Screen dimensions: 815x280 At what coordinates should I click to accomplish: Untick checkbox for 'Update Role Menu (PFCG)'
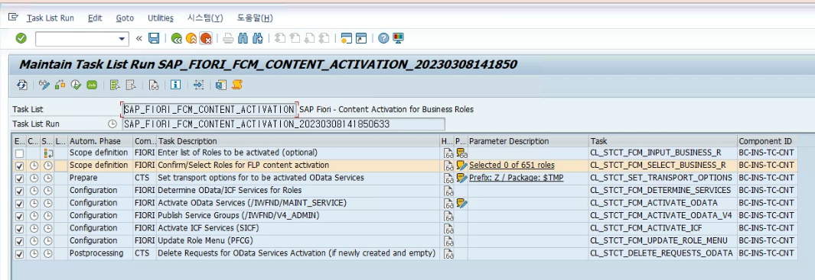point(19,241)
